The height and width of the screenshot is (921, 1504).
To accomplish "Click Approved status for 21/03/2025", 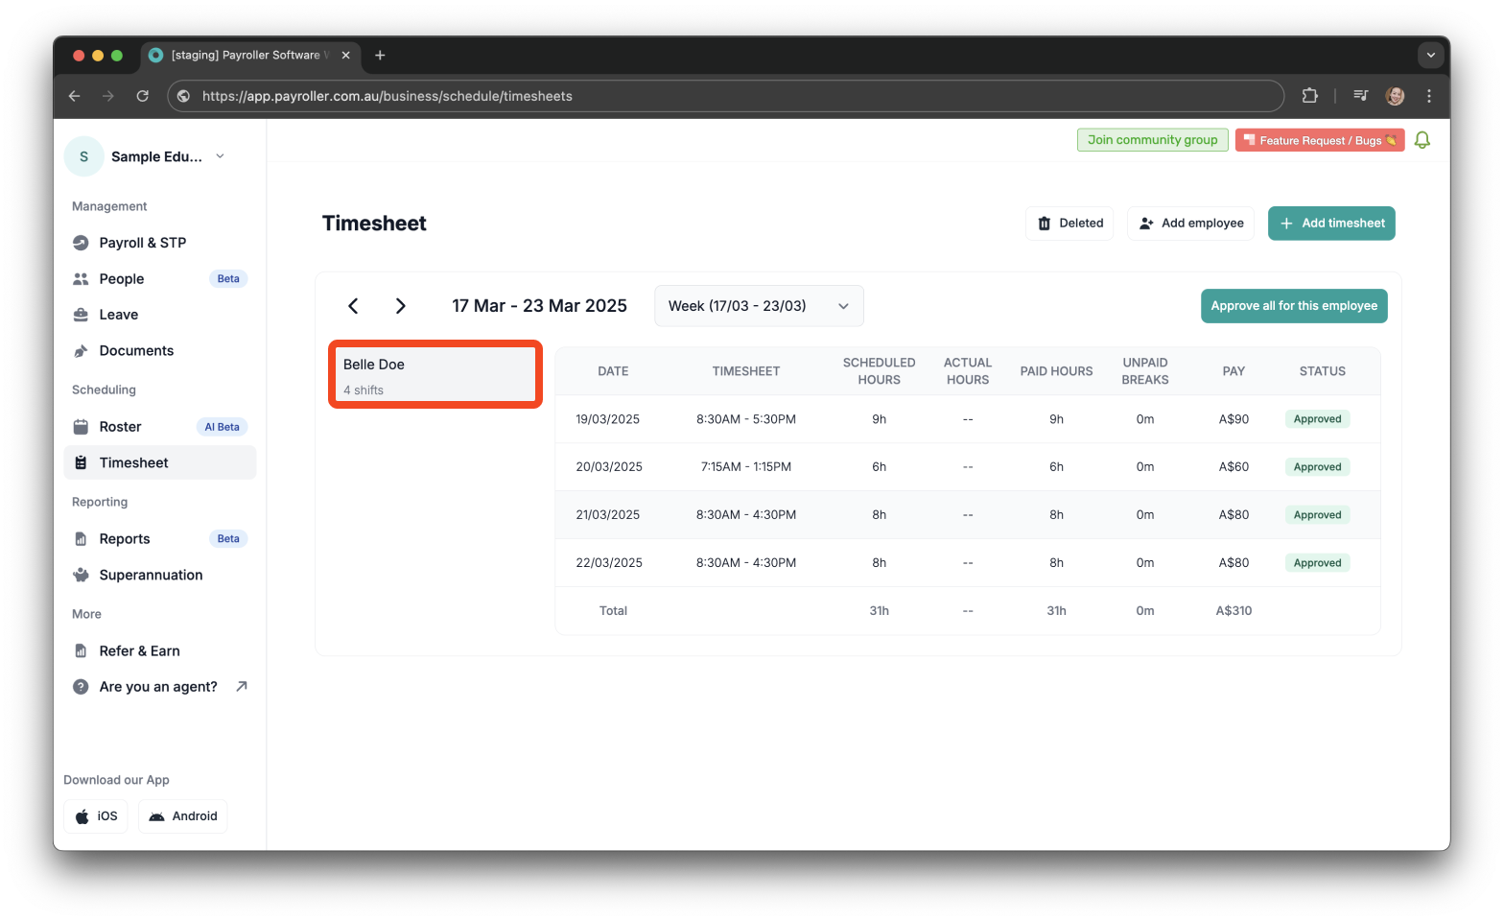I will (x=1317, y=515).
